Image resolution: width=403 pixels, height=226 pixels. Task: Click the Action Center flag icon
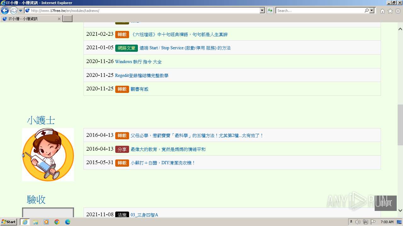(373, 222)
